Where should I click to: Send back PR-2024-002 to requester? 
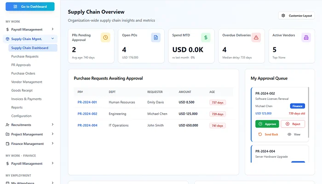point(268,134)
